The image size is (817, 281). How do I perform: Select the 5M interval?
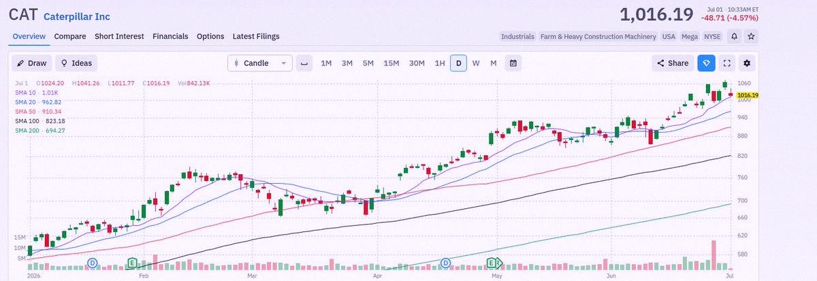point(368,63)
